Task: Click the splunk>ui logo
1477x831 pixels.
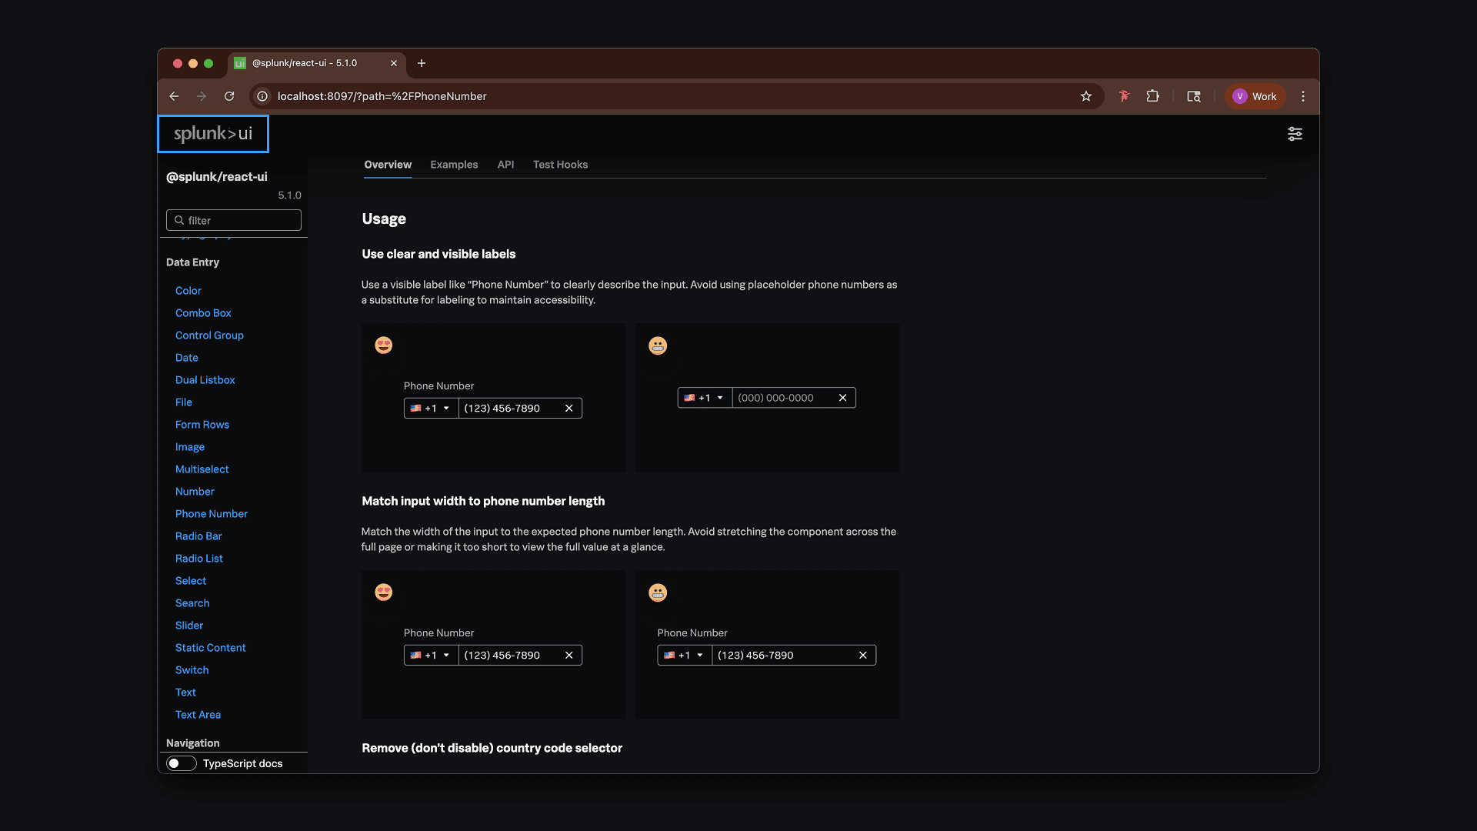Action: pos(213,134)
